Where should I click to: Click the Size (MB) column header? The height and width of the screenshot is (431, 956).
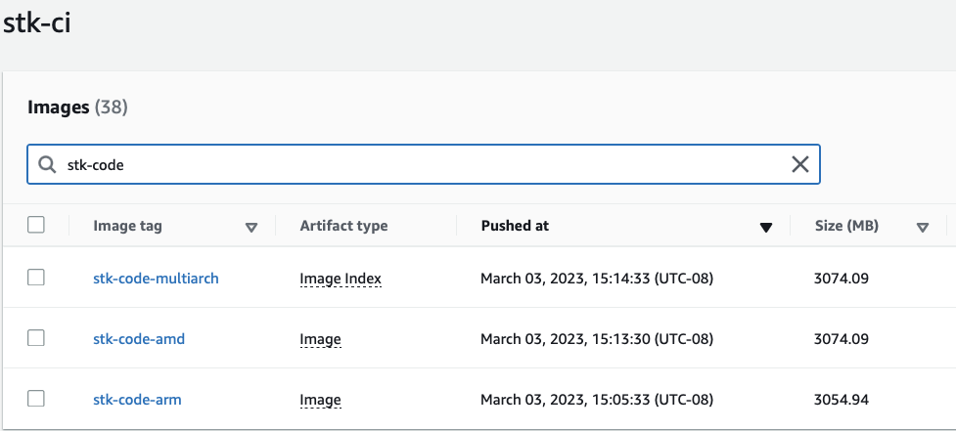(x=846, y=226)
